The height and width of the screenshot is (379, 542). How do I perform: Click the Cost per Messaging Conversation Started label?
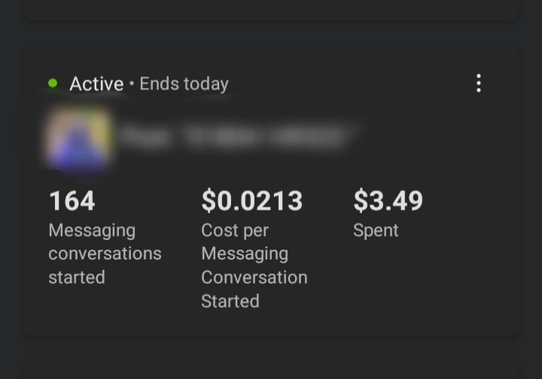coord(254,265)
